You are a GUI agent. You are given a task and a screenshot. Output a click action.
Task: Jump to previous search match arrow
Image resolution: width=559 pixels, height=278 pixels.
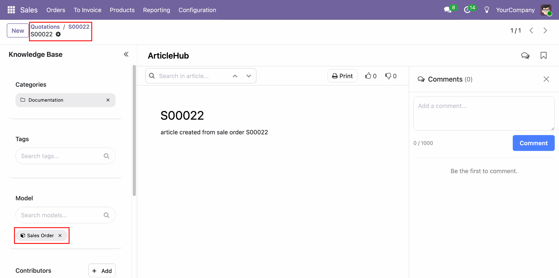pos(235,76)
